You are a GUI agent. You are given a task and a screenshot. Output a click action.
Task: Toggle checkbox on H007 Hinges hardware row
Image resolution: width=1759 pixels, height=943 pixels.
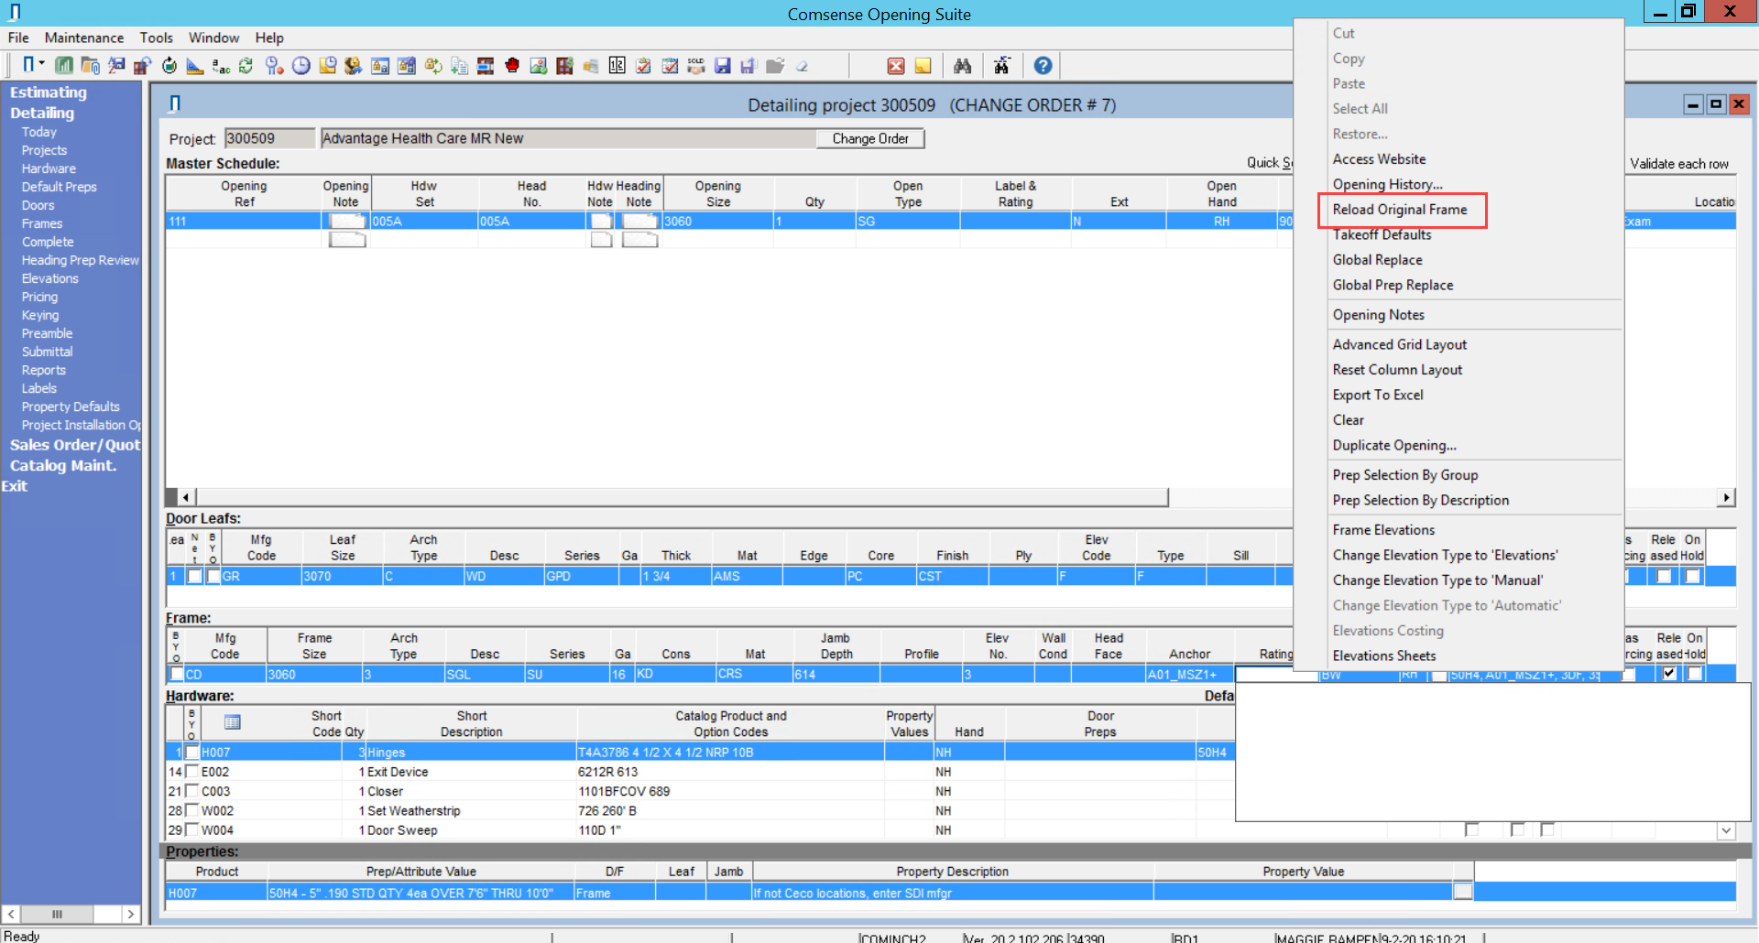(x=192, y=752)
